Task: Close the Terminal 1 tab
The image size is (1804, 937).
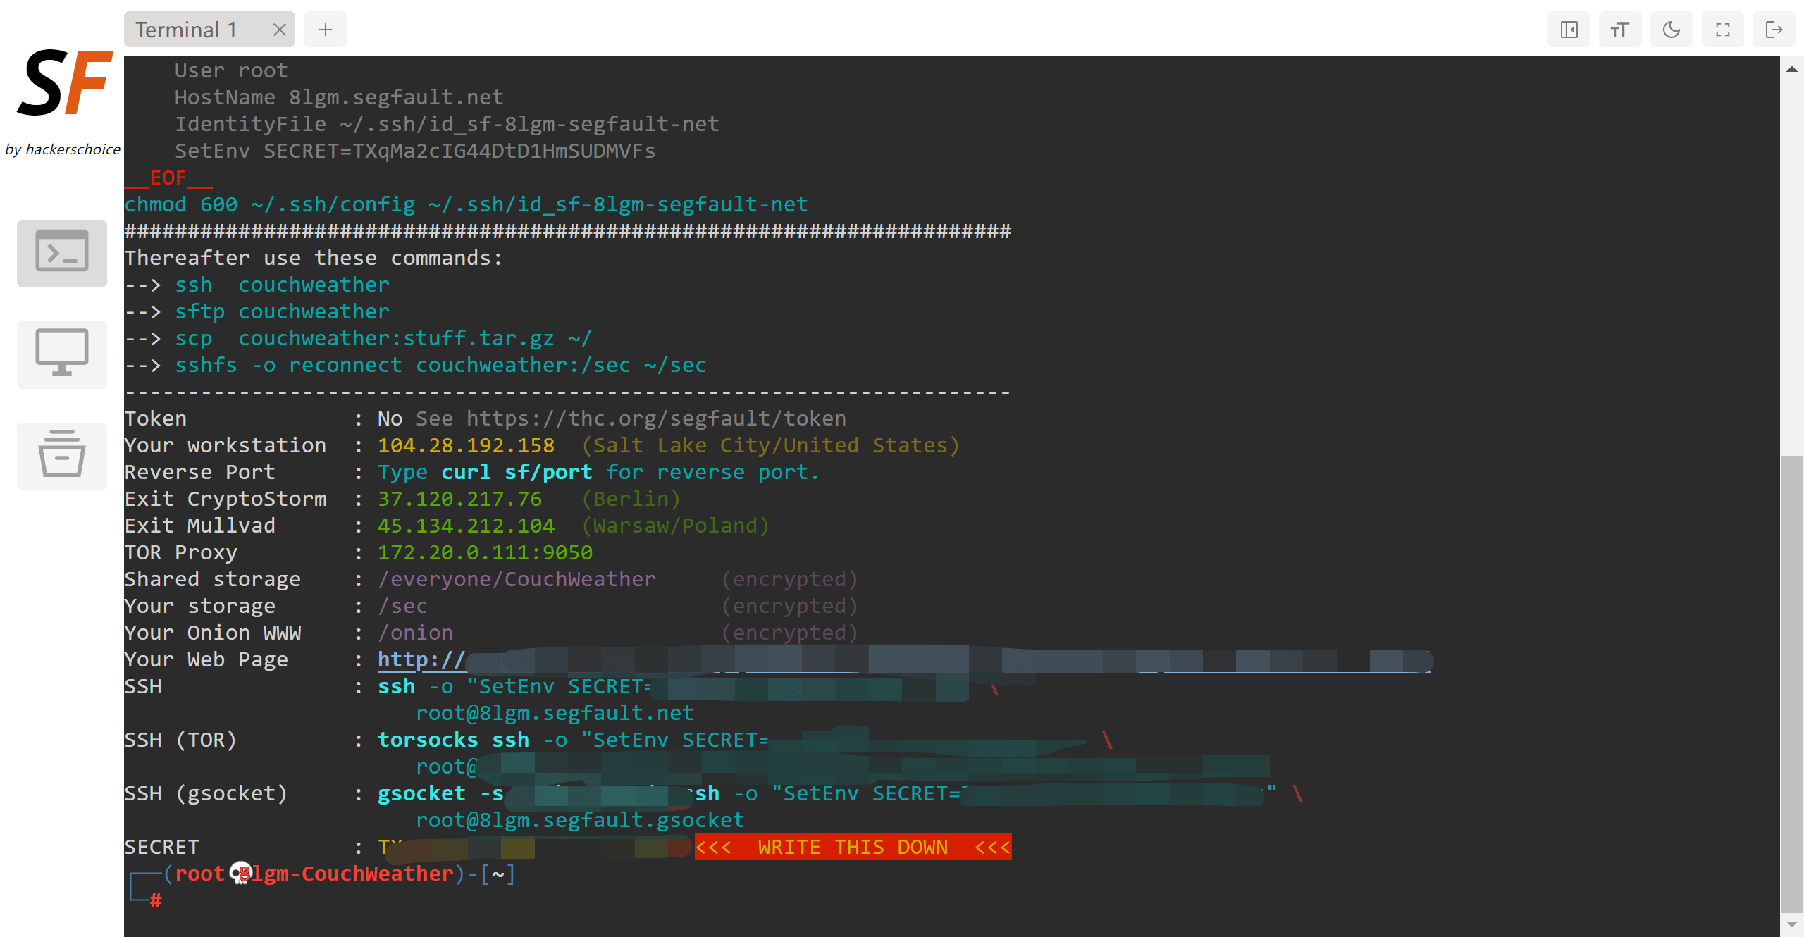Action: (x=279, y=30)
